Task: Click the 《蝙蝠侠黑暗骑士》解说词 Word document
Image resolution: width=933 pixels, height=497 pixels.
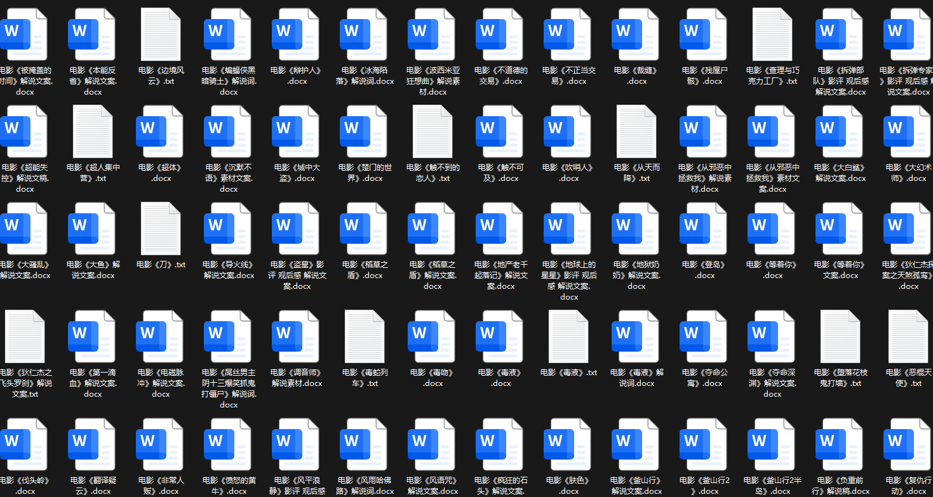Action: [229, 34]
